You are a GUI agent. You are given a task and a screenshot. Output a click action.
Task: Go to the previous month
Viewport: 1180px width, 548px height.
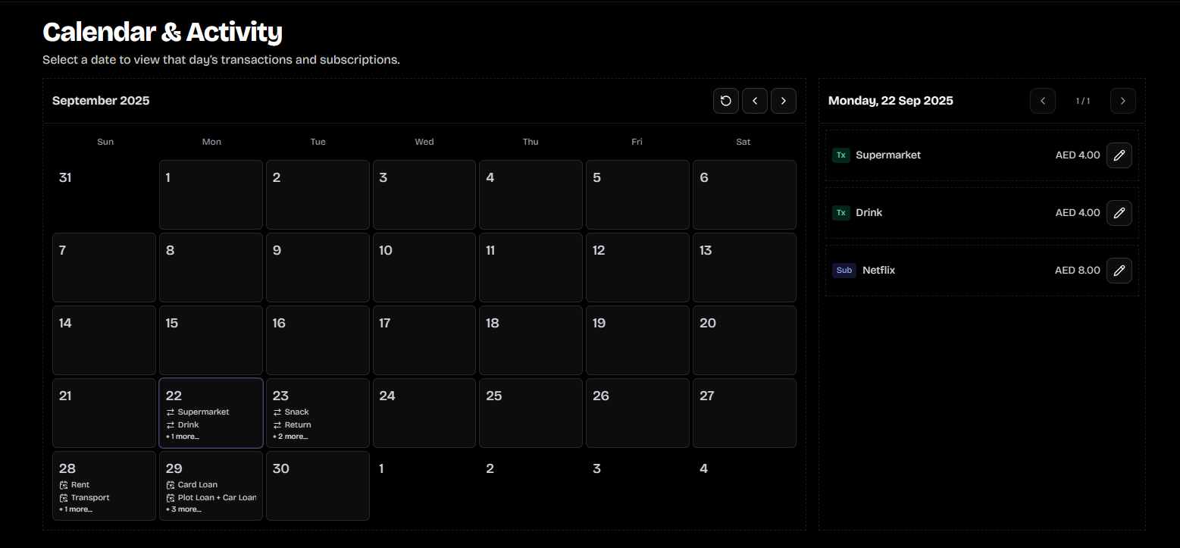click(754, 100)
